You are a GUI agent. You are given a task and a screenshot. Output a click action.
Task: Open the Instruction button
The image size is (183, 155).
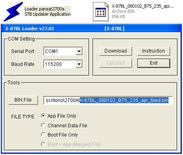(x=153, y=51)
